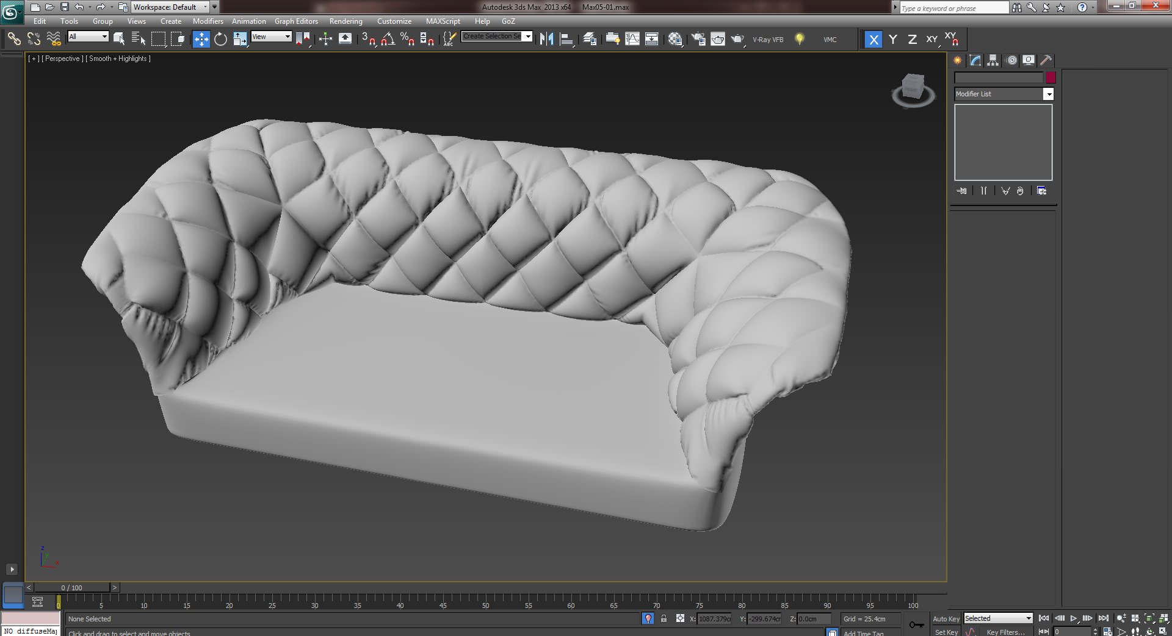
Task: Toggle the selection lock icon
Action: point(664,618)
